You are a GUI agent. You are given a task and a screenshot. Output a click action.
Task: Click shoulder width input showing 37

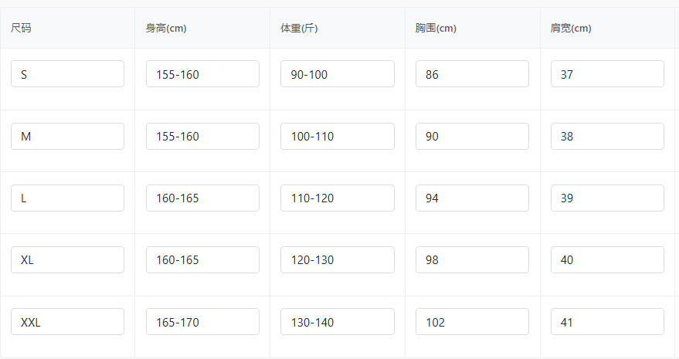pos(607,74)
